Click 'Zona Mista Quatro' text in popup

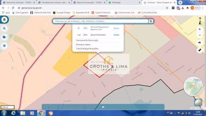pos(98,35)
